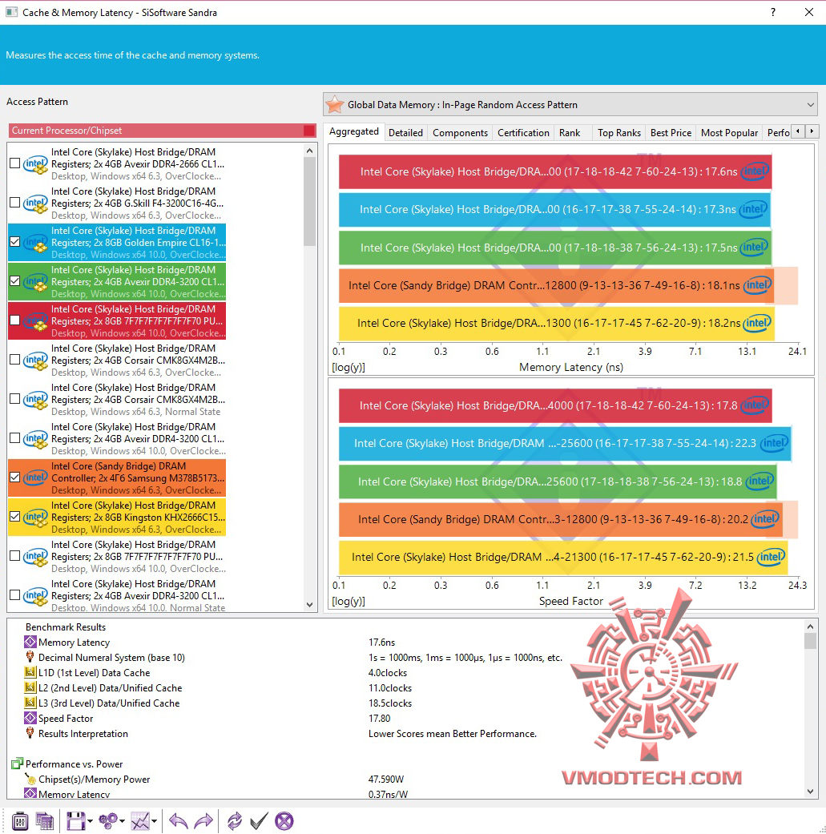Open the Global Data Memory access pattern dropdown

[x=570, y=104]
